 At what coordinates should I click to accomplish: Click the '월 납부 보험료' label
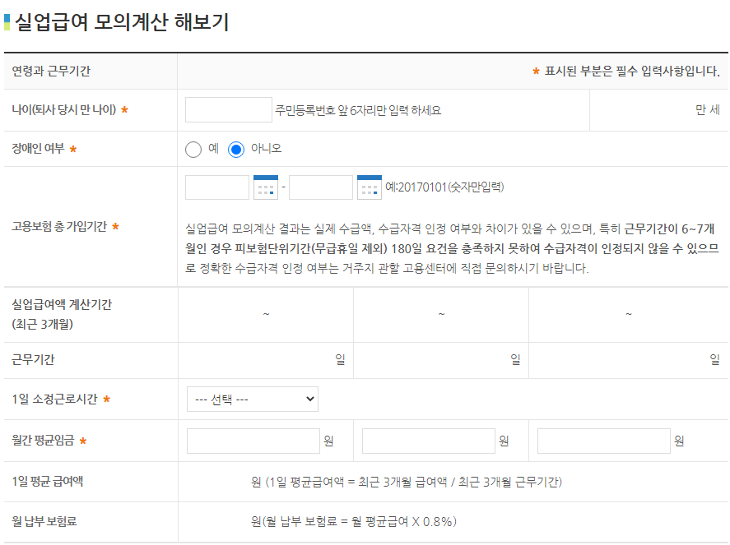[44, 521]
